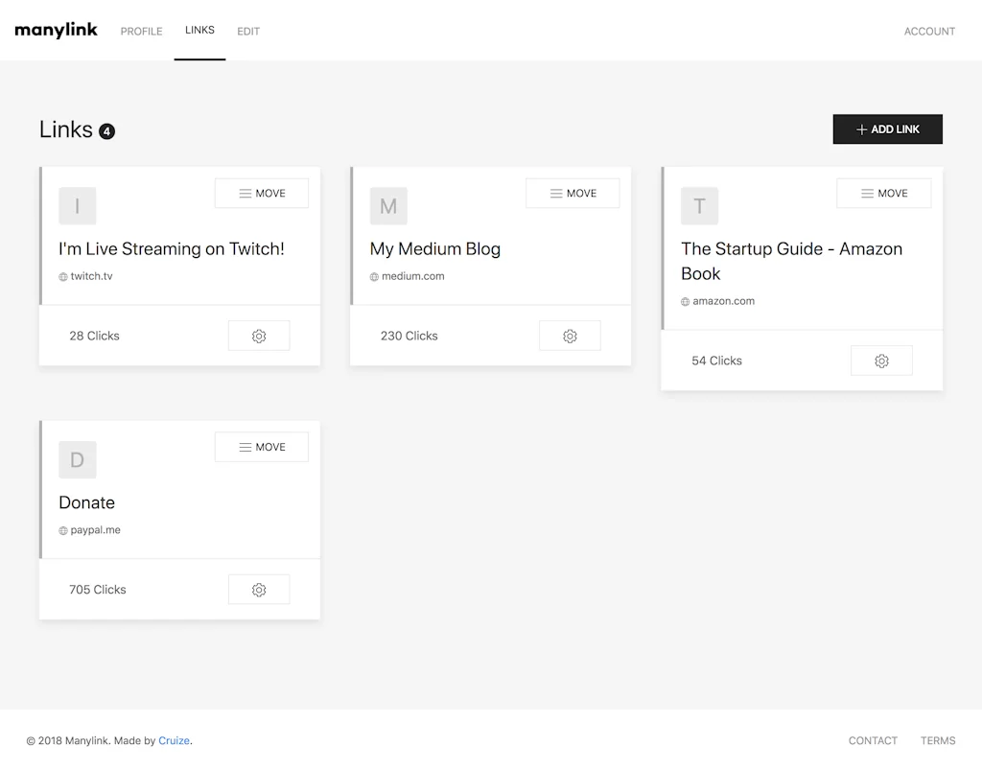View the TERMS page
The height and width of the screenshot is (770, 982).
(x=938, y=740)
